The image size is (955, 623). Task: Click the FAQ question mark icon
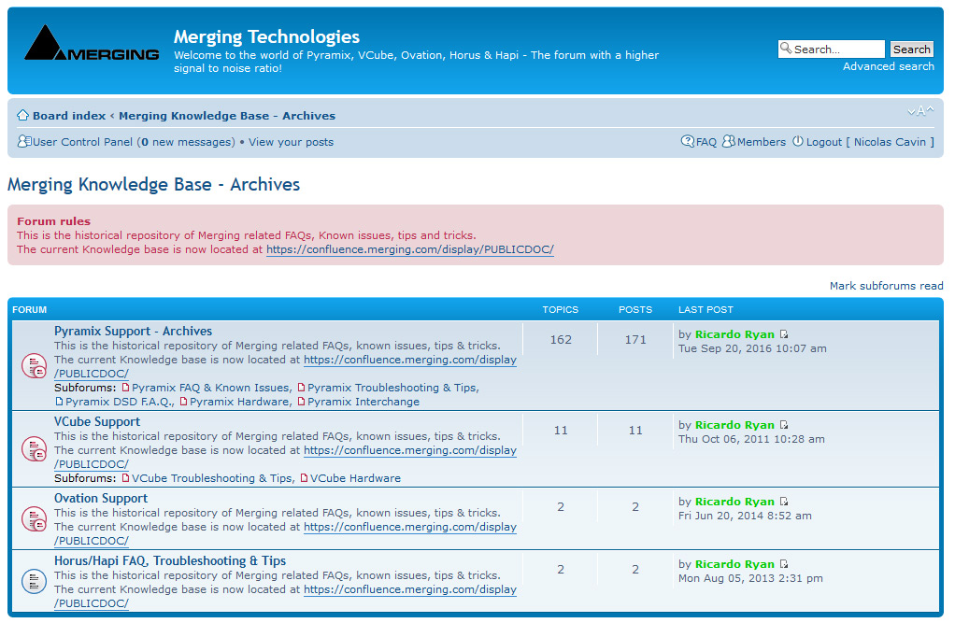click(x=687, y=141)
